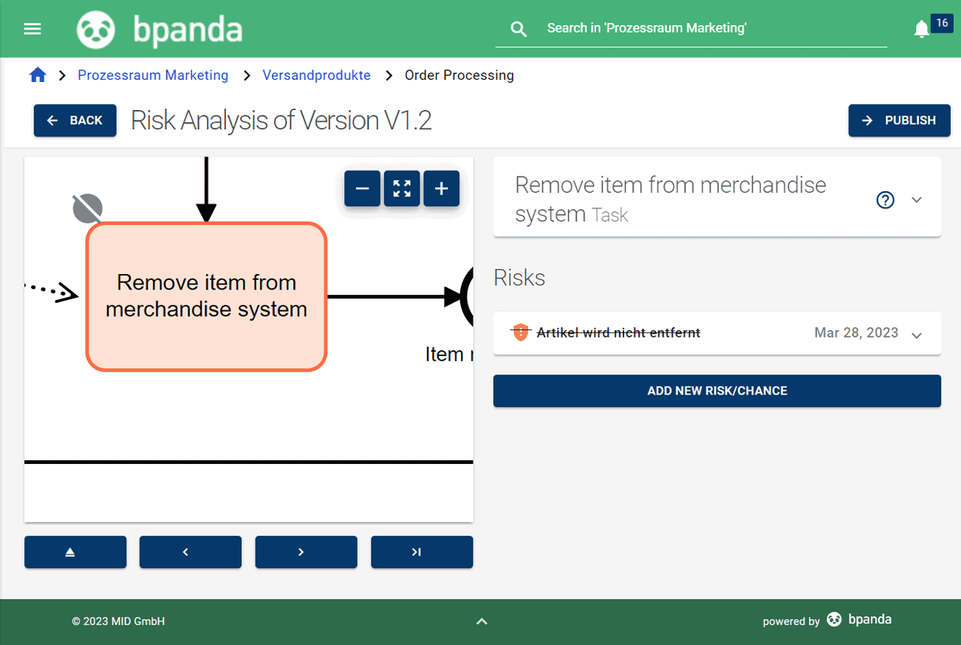The height and width of the screenshot is (645, 961).
Task: Click the gray crossed-out circle marker on task
Action: click(x=87, y=209)
